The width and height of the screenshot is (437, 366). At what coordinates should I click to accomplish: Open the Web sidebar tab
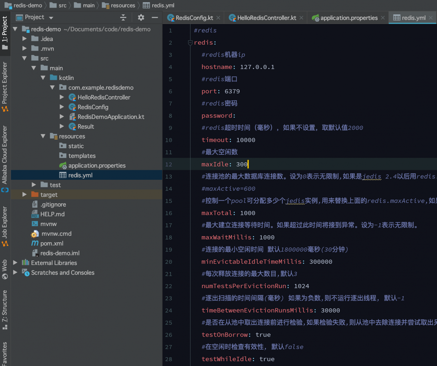tap(5, 269)
